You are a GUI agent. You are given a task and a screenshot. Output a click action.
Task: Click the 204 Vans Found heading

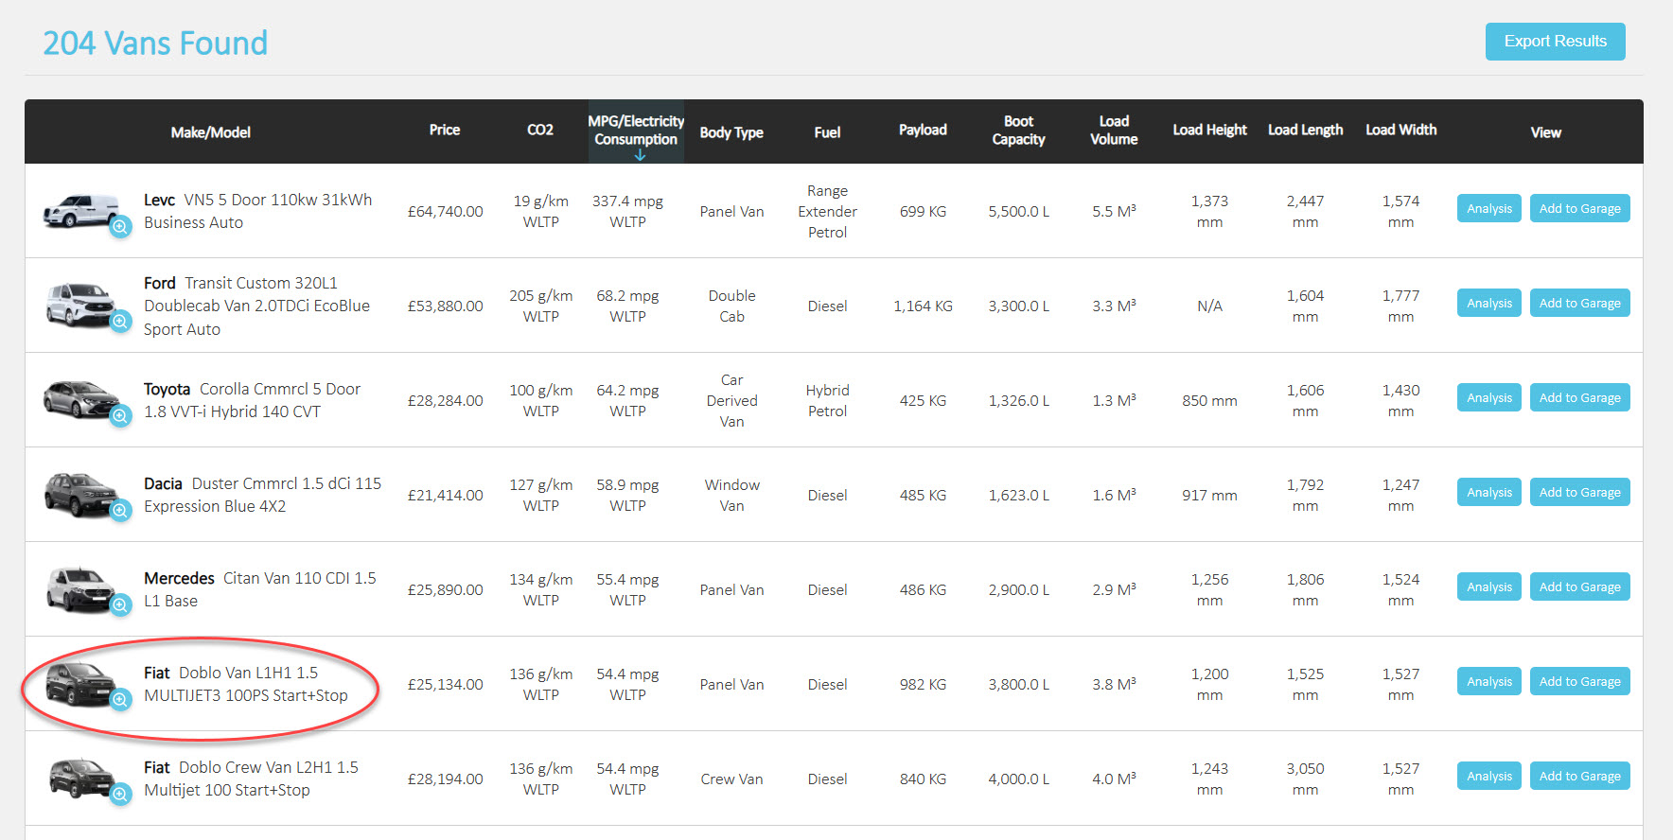point(155,43)
